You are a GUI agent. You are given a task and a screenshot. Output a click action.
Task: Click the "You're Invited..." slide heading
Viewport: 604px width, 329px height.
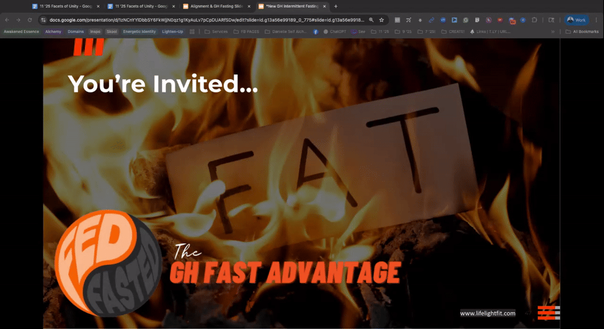tap(163, 84)
